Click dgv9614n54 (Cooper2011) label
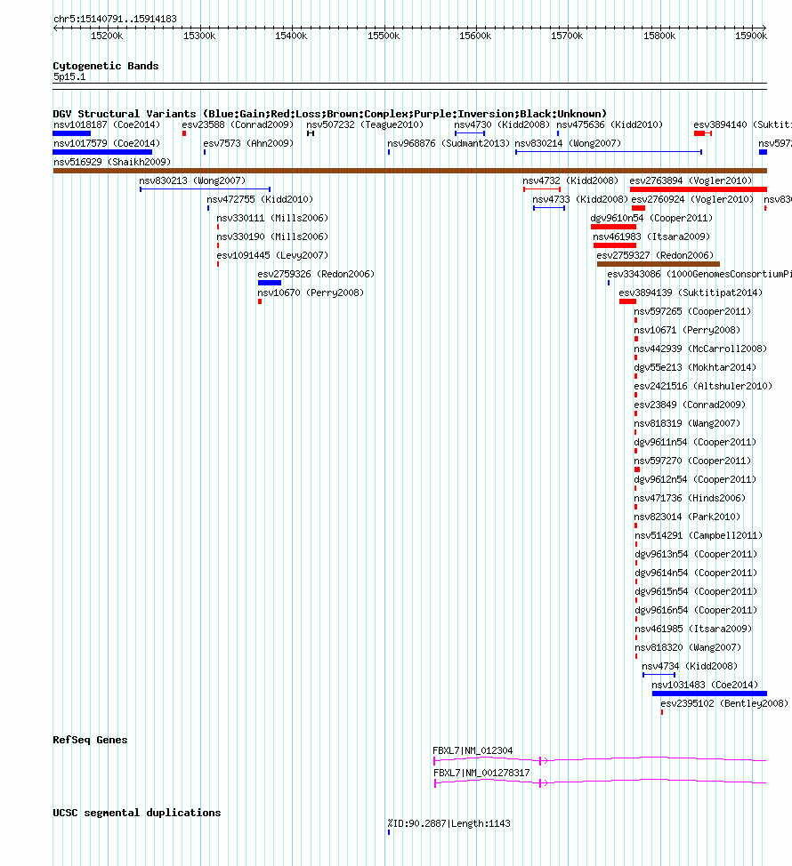The height and width of the screenshot is (866, 792). click(x=696, y=573)
